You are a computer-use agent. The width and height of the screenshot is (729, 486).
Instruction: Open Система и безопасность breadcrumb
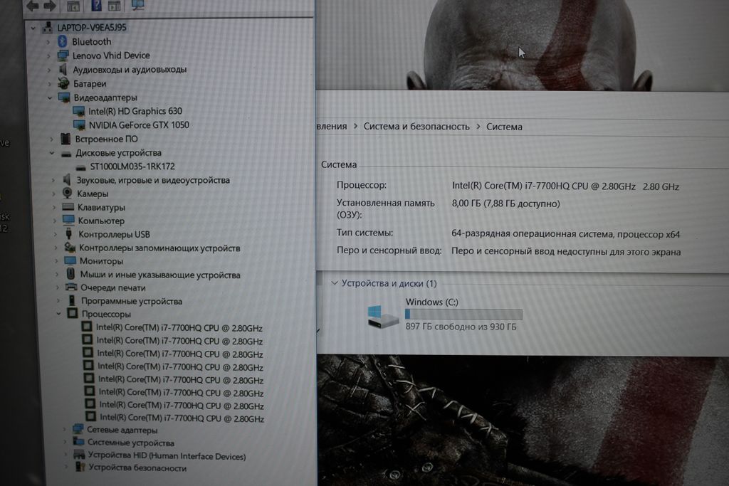[x=416, y=127]
